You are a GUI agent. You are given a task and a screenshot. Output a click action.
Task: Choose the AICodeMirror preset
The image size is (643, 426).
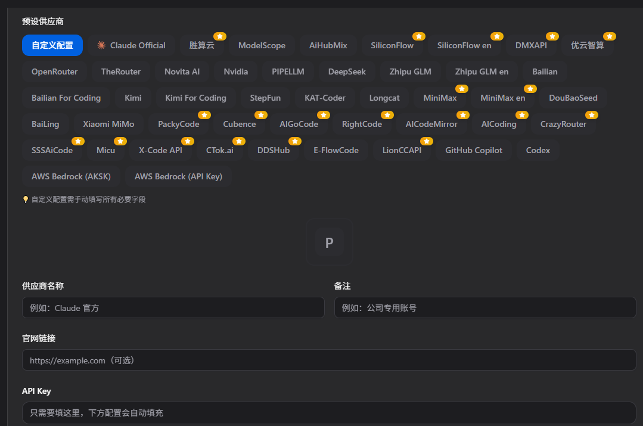[x=431, y=124]
